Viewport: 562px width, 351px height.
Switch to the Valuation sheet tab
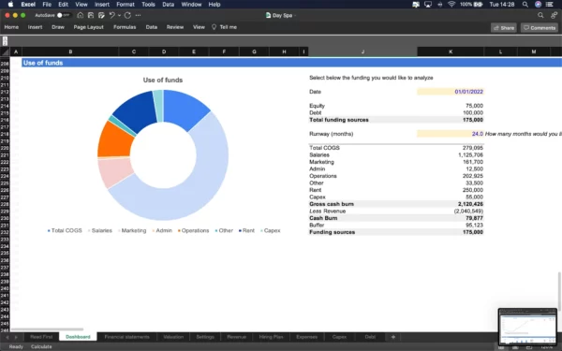coord(173,337)
